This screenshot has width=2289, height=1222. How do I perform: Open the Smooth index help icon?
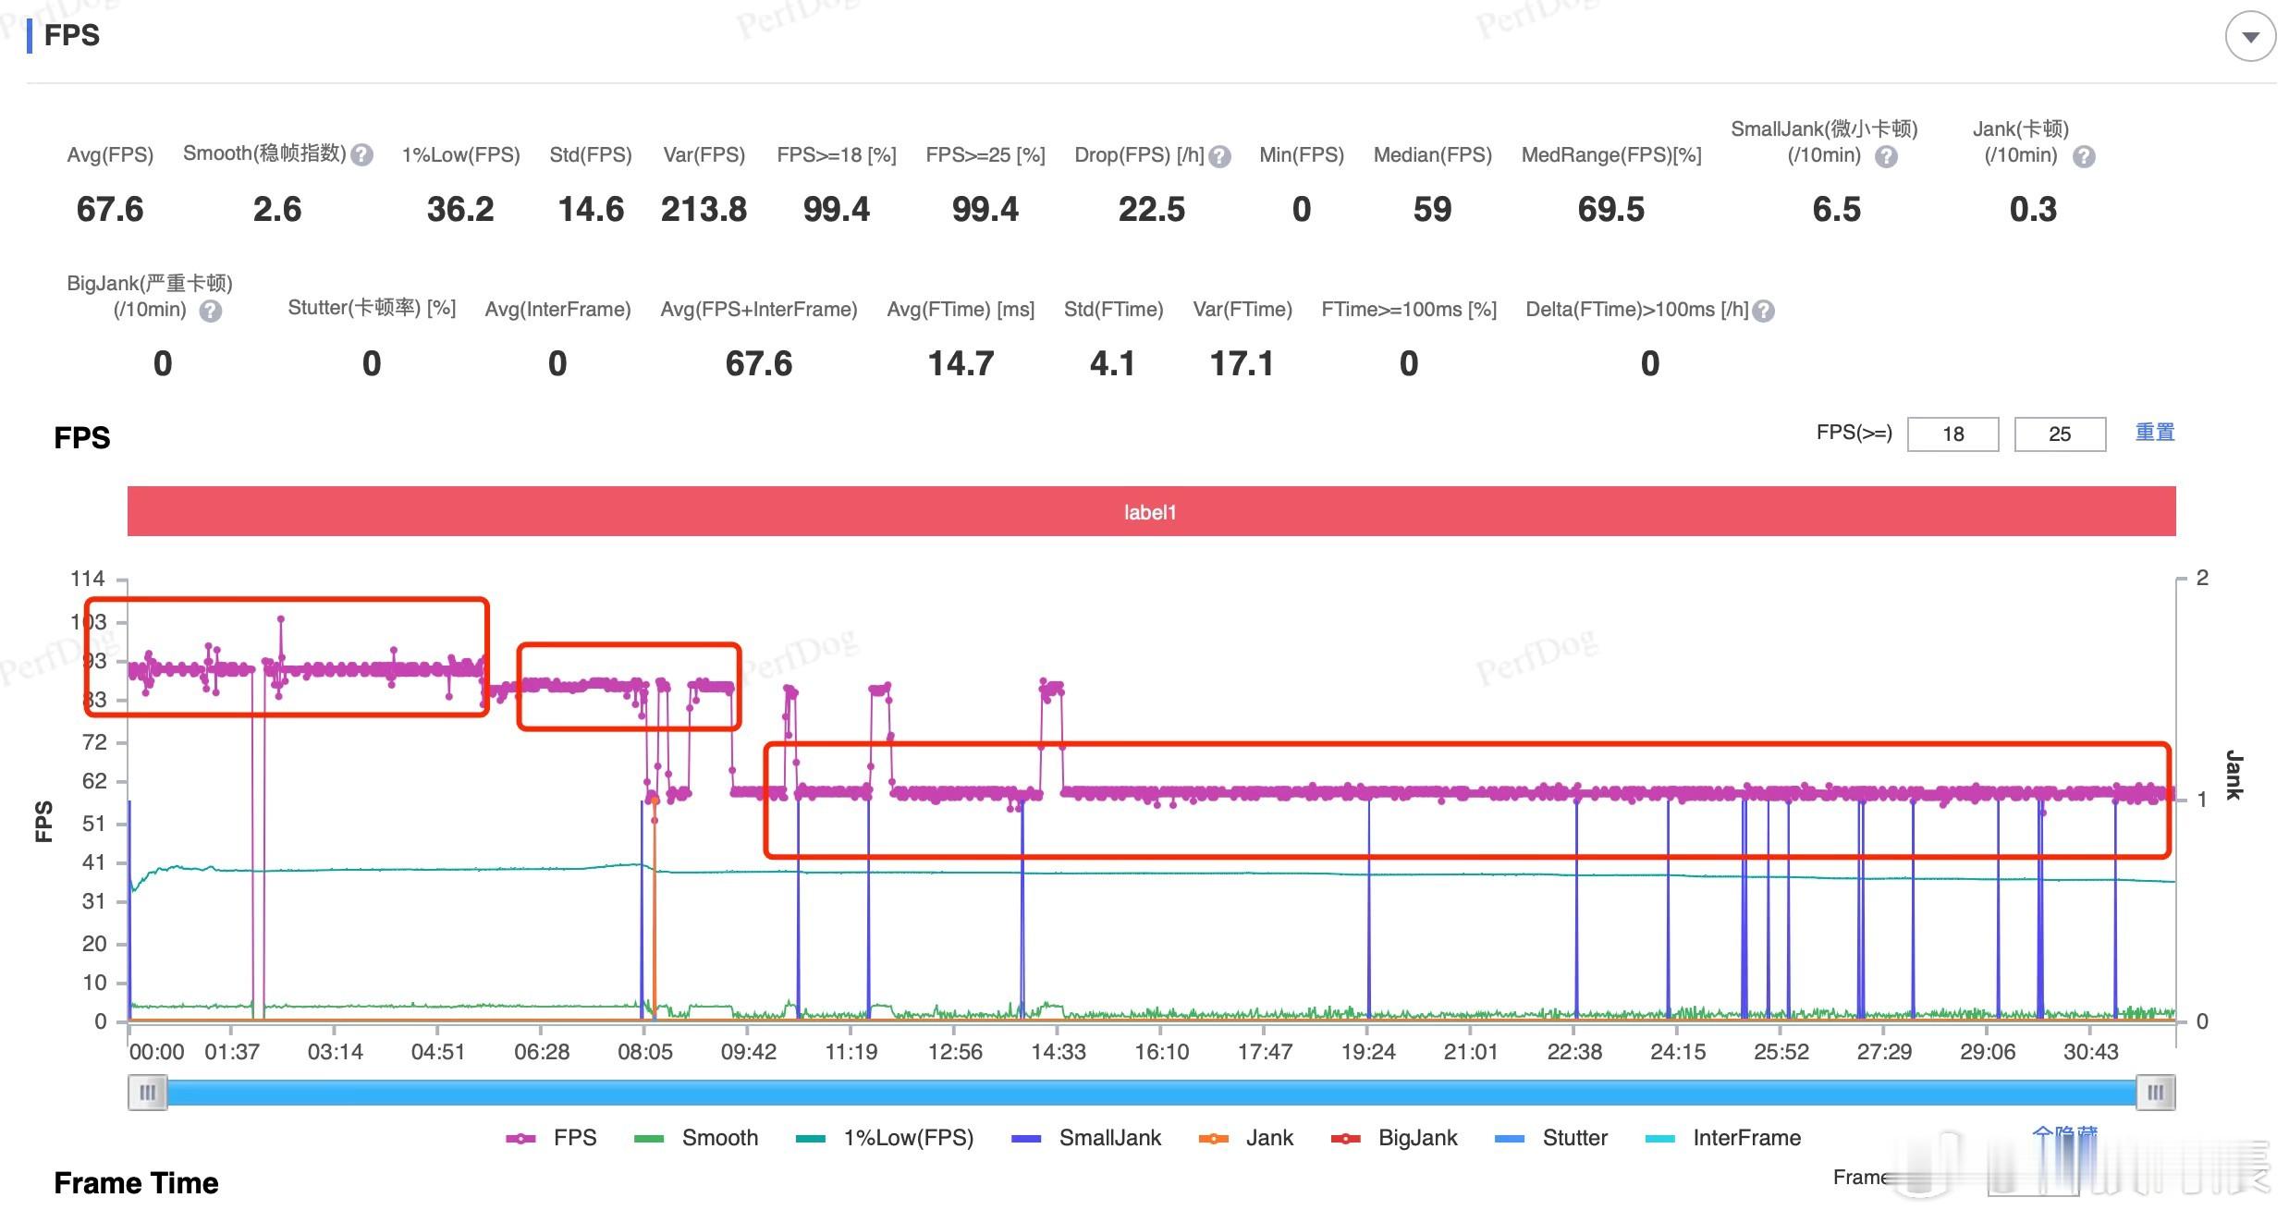coord(362,155)
